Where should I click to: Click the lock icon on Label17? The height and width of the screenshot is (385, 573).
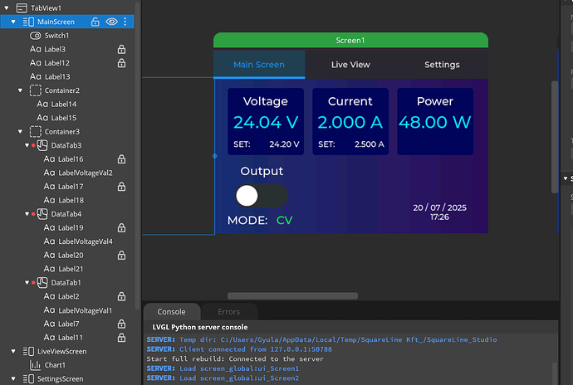point(122,187)
